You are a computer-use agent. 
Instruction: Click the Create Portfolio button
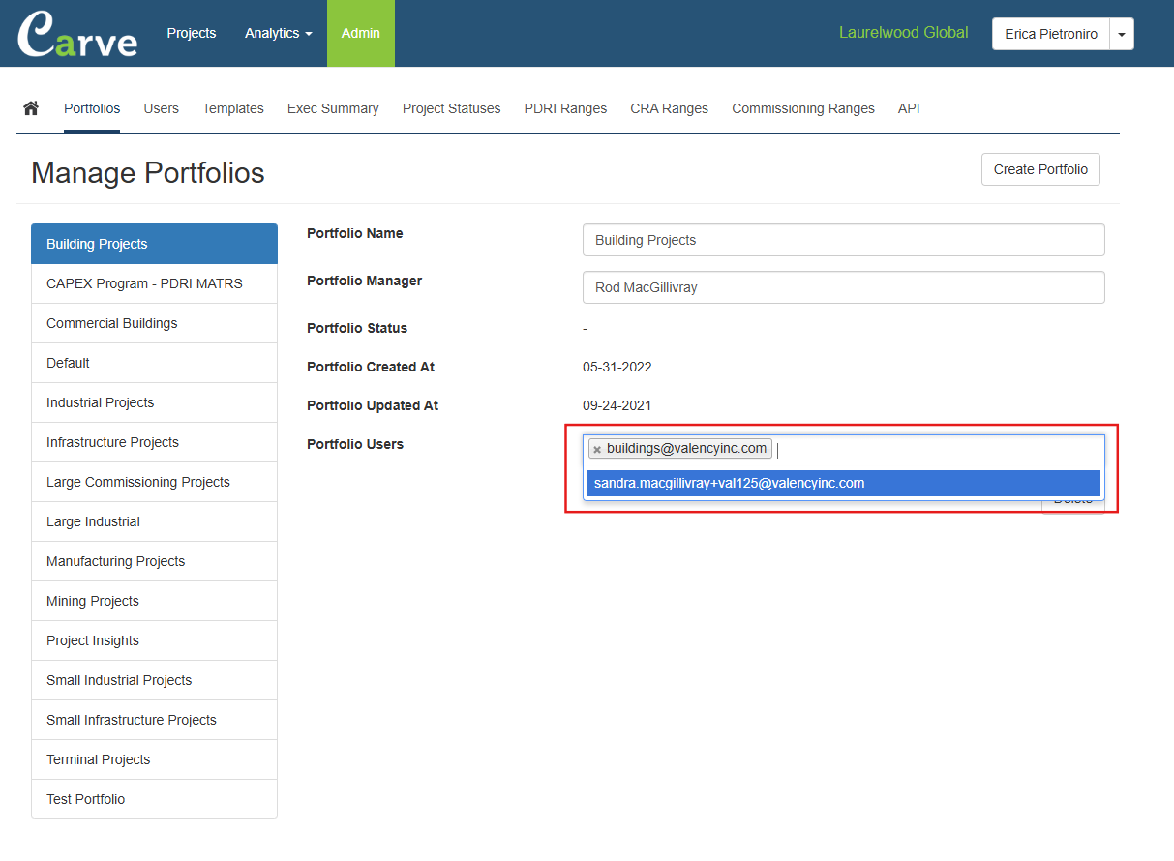coord(1039,169)
